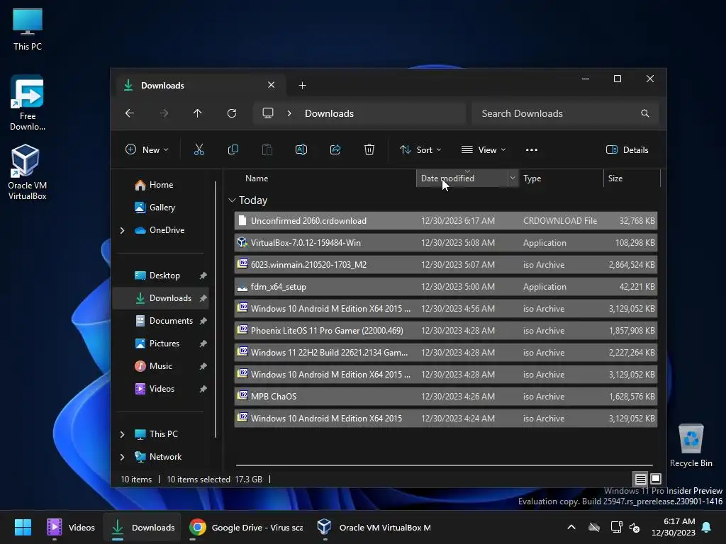Close the Downloads tab
This screenshot has height=544, width=726.
tap(272, 85)
